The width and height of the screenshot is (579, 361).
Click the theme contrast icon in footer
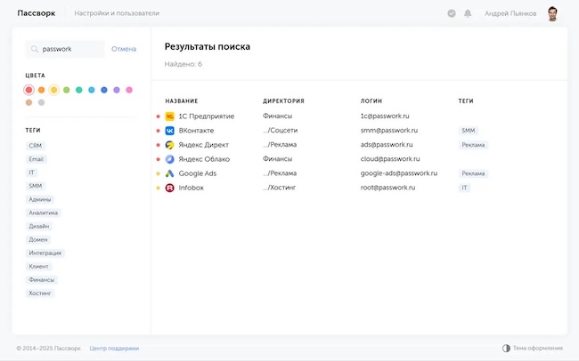point(506,348)
